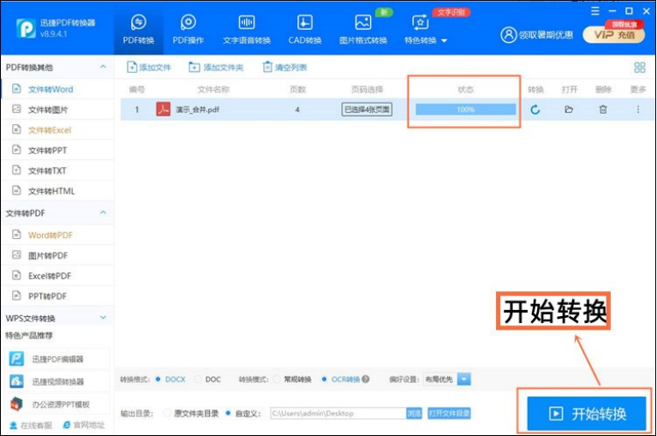The image size is (657, 436).
Task: Collapse the PDF转换其他 section
Action: [103, 67]
